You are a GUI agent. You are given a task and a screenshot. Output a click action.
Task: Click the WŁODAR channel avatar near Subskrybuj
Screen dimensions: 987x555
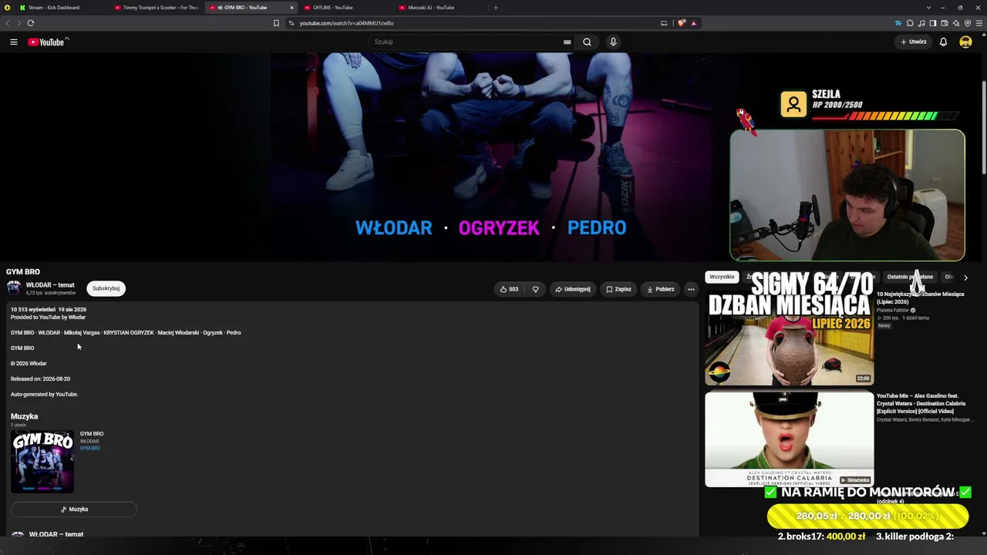pyautogui.click(x=14, y=288)
